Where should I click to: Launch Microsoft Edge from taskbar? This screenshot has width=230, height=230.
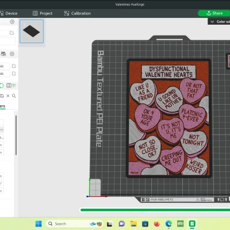pos(168,224)
